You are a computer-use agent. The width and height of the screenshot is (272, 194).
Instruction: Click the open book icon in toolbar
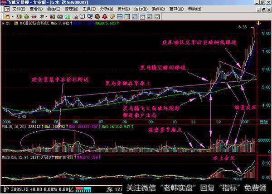[x=83, y=16]
